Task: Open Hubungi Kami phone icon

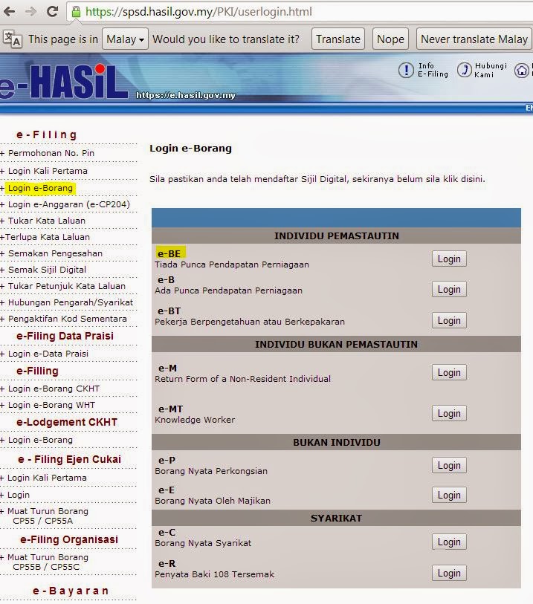Action: click(465, 70)
